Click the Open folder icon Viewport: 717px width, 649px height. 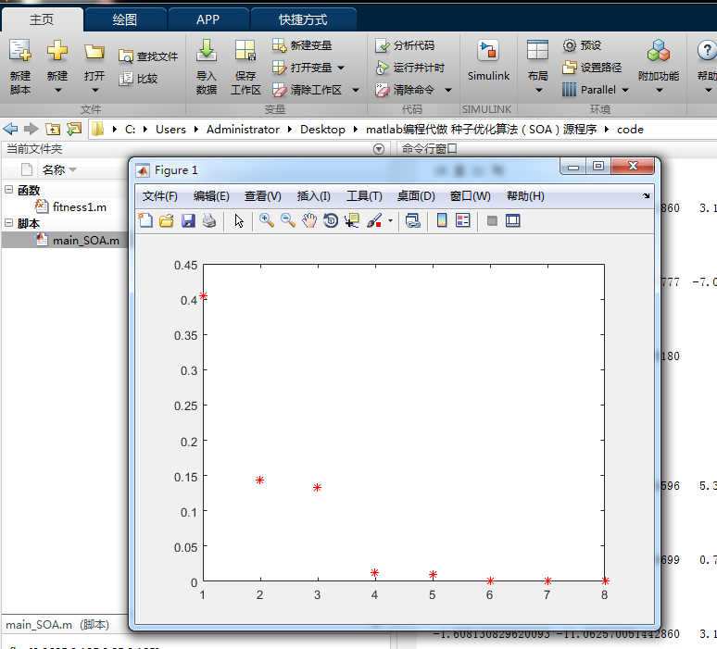pos(94,51)
